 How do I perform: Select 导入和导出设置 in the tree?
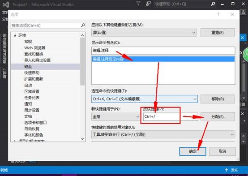click(x=37, y=60)
